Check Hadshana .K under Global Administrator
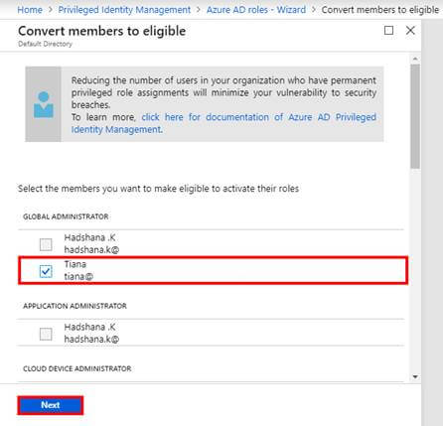443x426 pixels. coord(46,244)
